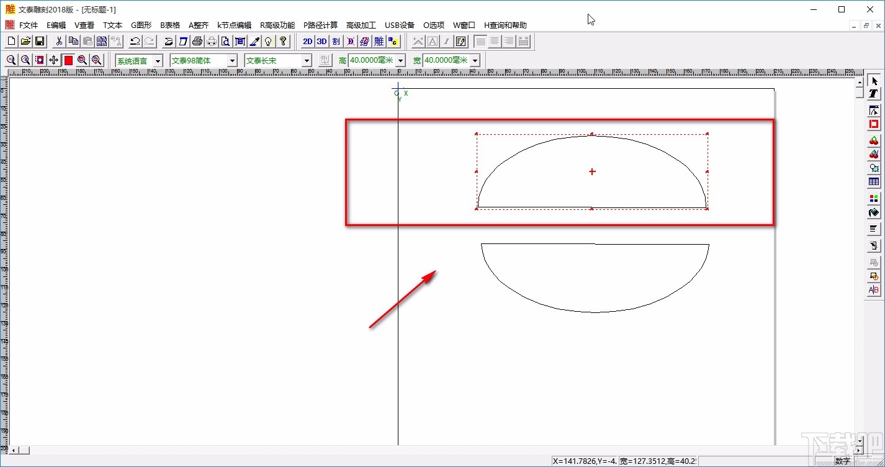
Task: Click the horizontal scrollbar left arrow
Action: [x=15, y=450]
